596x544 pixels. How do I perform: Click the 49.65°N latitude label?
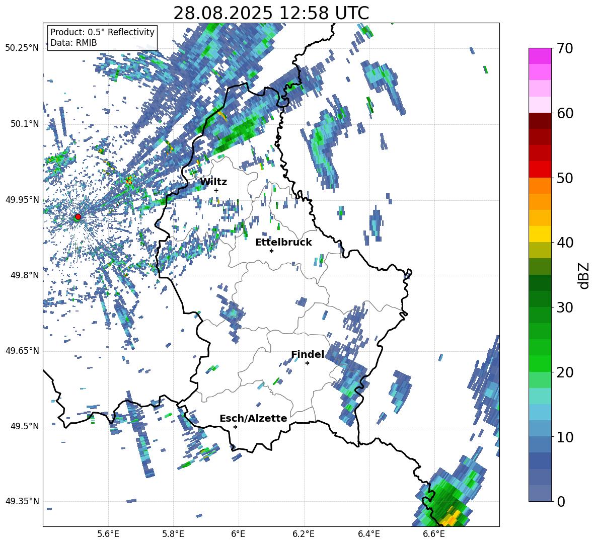pyautogui.click(x=22, y=350)
